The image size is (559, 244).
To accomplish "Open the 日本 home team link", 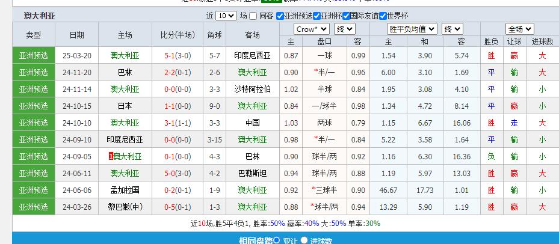I will tap(125, 106).
